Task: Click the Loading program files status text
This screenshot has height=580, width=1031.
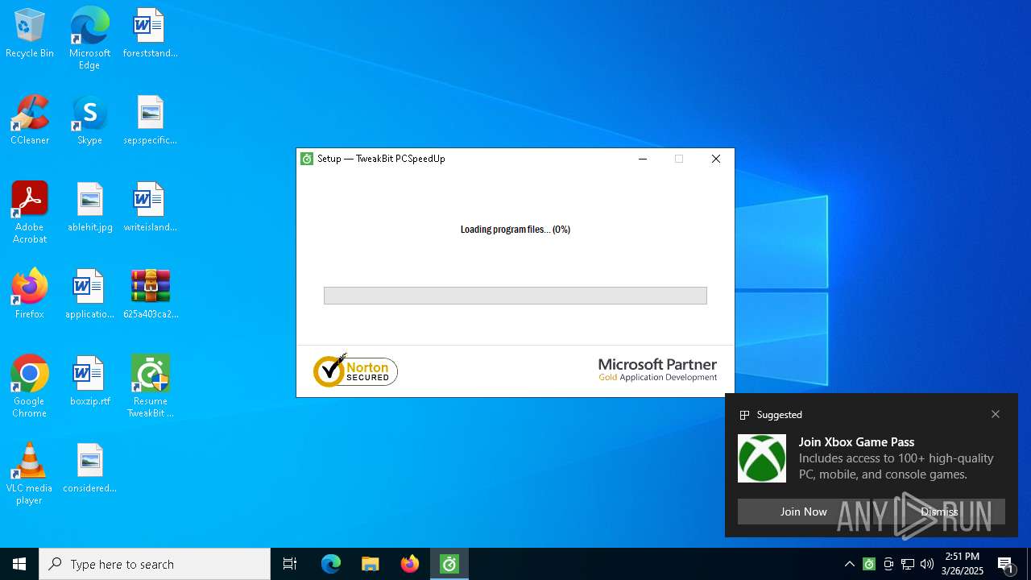Action: pyautogui.click(x=515, y=230)
